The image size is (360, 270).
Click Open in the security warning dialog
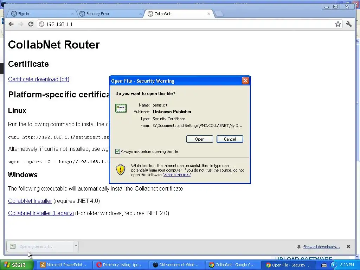click(x=200, y=139)
